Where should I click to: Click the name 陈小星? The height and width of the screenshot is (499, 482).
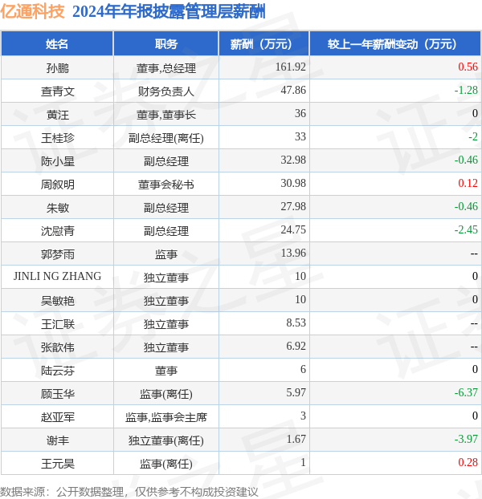coord(57,161)
